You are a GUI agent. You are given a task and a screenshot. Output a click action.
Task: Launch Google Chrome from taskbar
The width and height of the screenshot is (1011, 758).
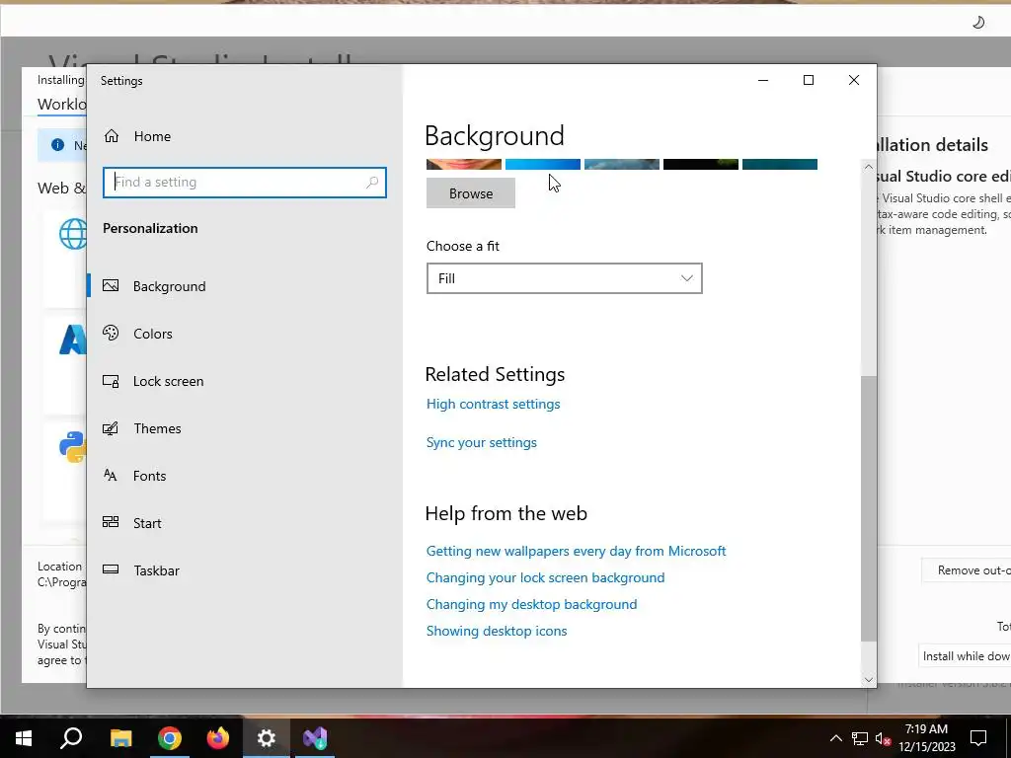point(170,737)
